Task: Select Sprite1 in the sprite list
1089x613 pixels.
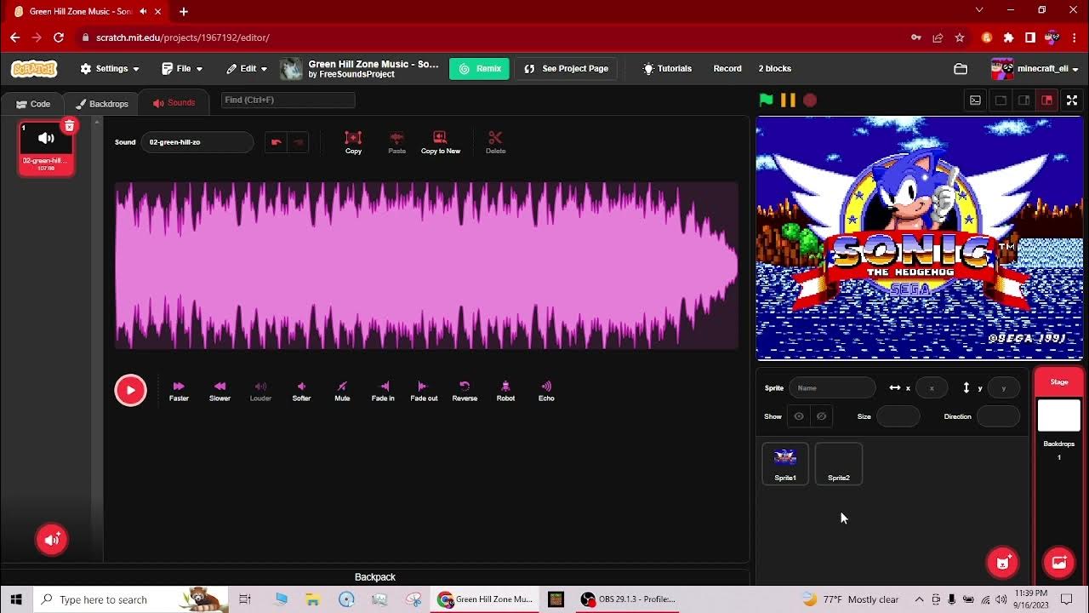Action: tap(785, 464)
